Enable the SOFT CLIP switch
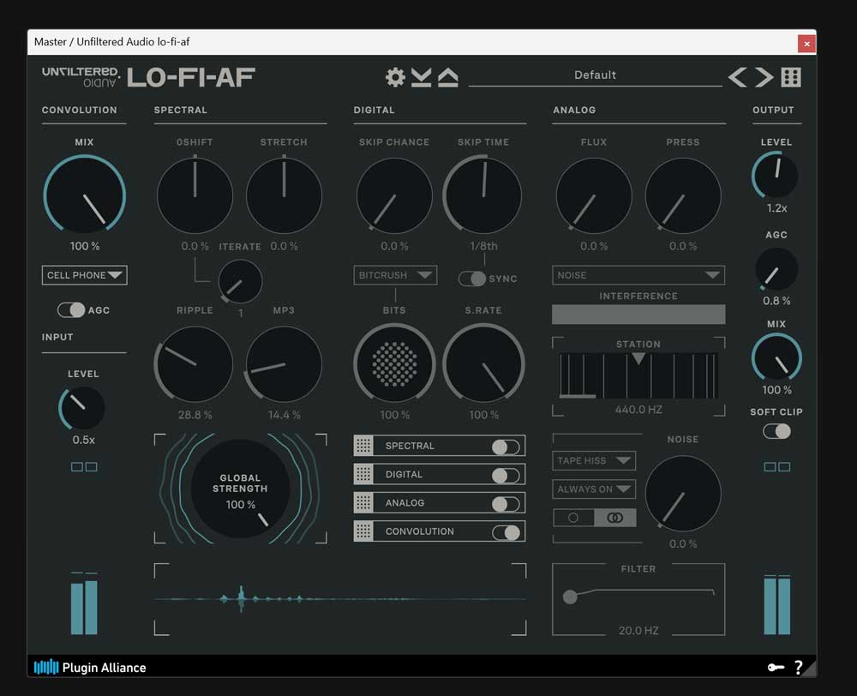This screenshot has width=857, height=696. [x=776, y=431]
